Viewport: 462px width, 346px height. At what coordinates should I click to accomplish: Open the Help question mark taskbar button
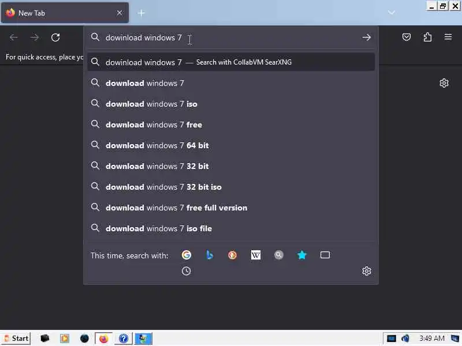124,339
